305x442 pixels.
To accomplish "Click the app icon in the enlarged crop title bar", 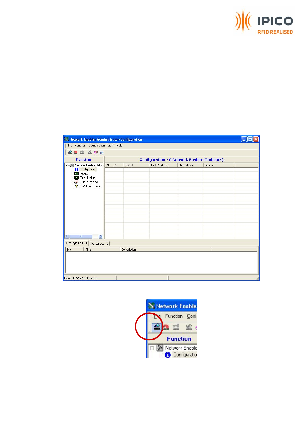I will tap(151, 306).
